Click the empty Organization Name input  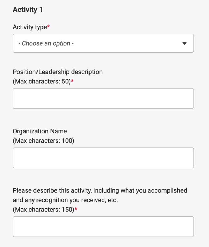(103, 158)
